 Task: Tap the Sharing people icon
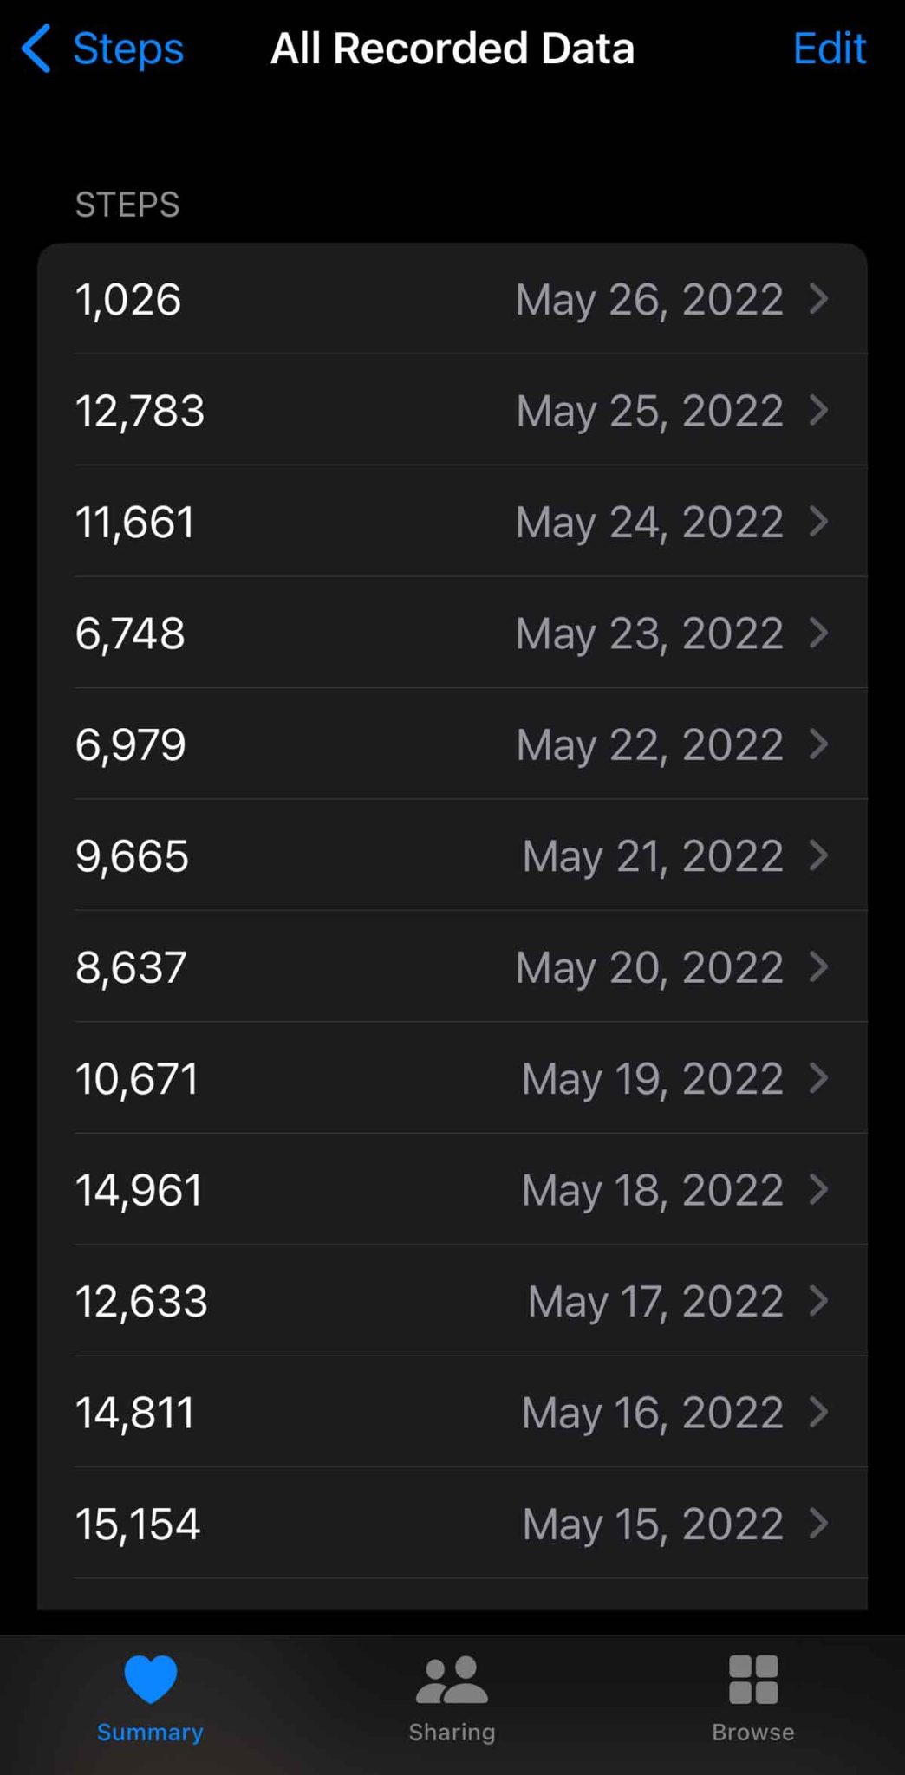(x=452, y=1678)
